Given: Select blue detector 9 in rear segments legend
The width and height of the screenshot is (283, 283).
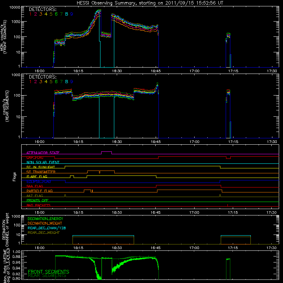Looking at the screenshot, I should (x=72, y=82).
